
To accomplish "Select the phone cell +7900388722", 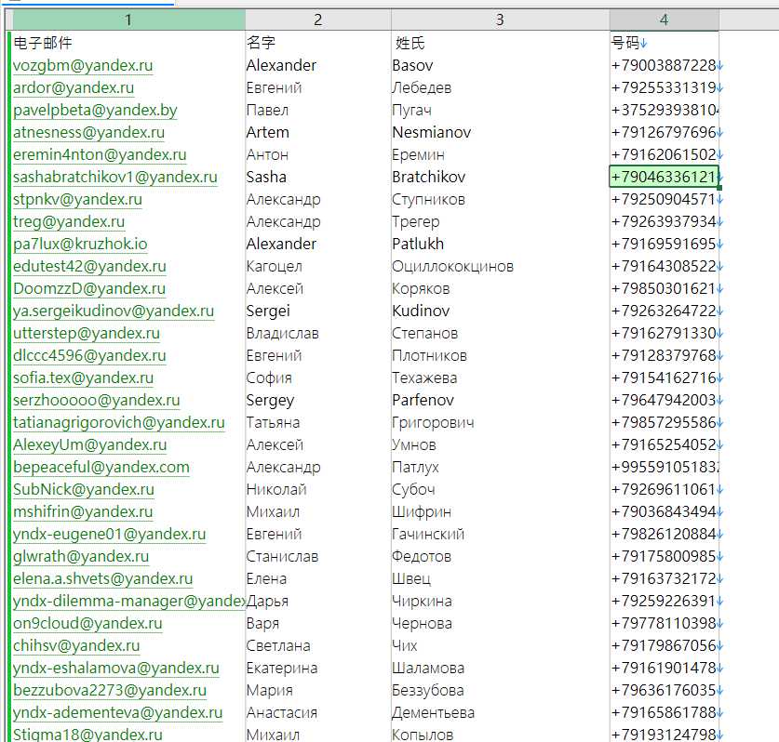I will click(x=664, y=65).
